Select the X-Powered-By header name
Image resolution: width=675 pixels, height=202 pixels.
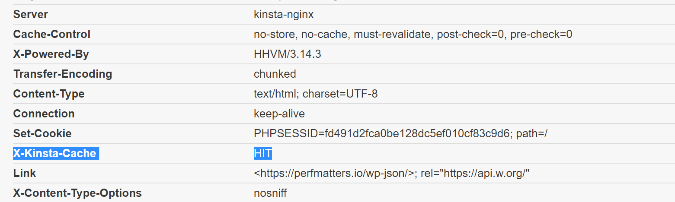[x=51, y=54]
